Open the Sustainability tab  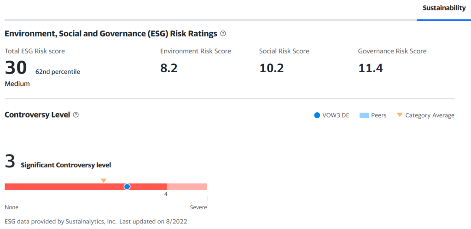pos(444,8)
